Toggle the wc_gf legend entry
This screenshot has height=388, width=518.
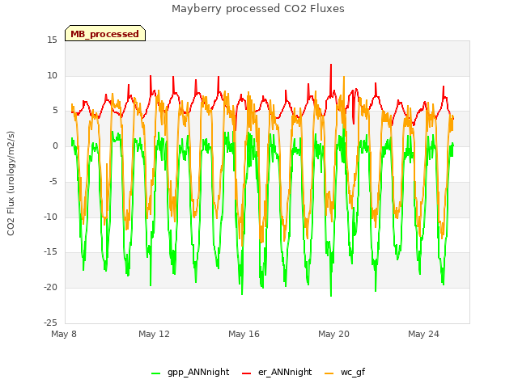pyautogui.click(x=345, y=372)
